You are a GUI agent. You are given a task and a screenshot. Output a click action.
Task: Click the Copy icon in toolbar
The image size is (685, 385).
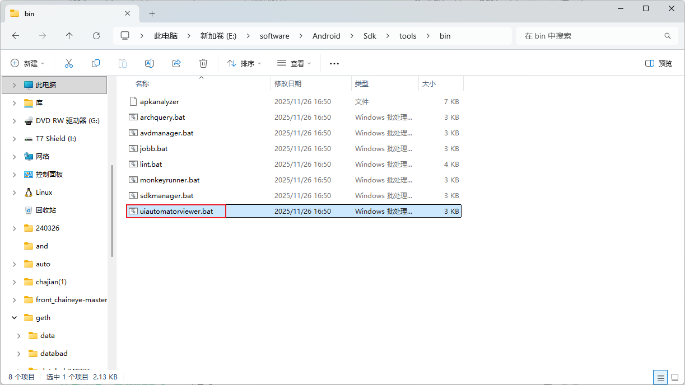[96, 63]
